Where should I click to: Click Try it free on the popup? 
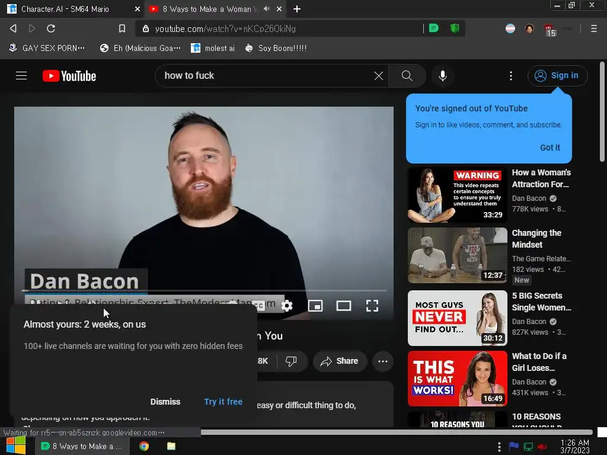[x=223, y=402]
